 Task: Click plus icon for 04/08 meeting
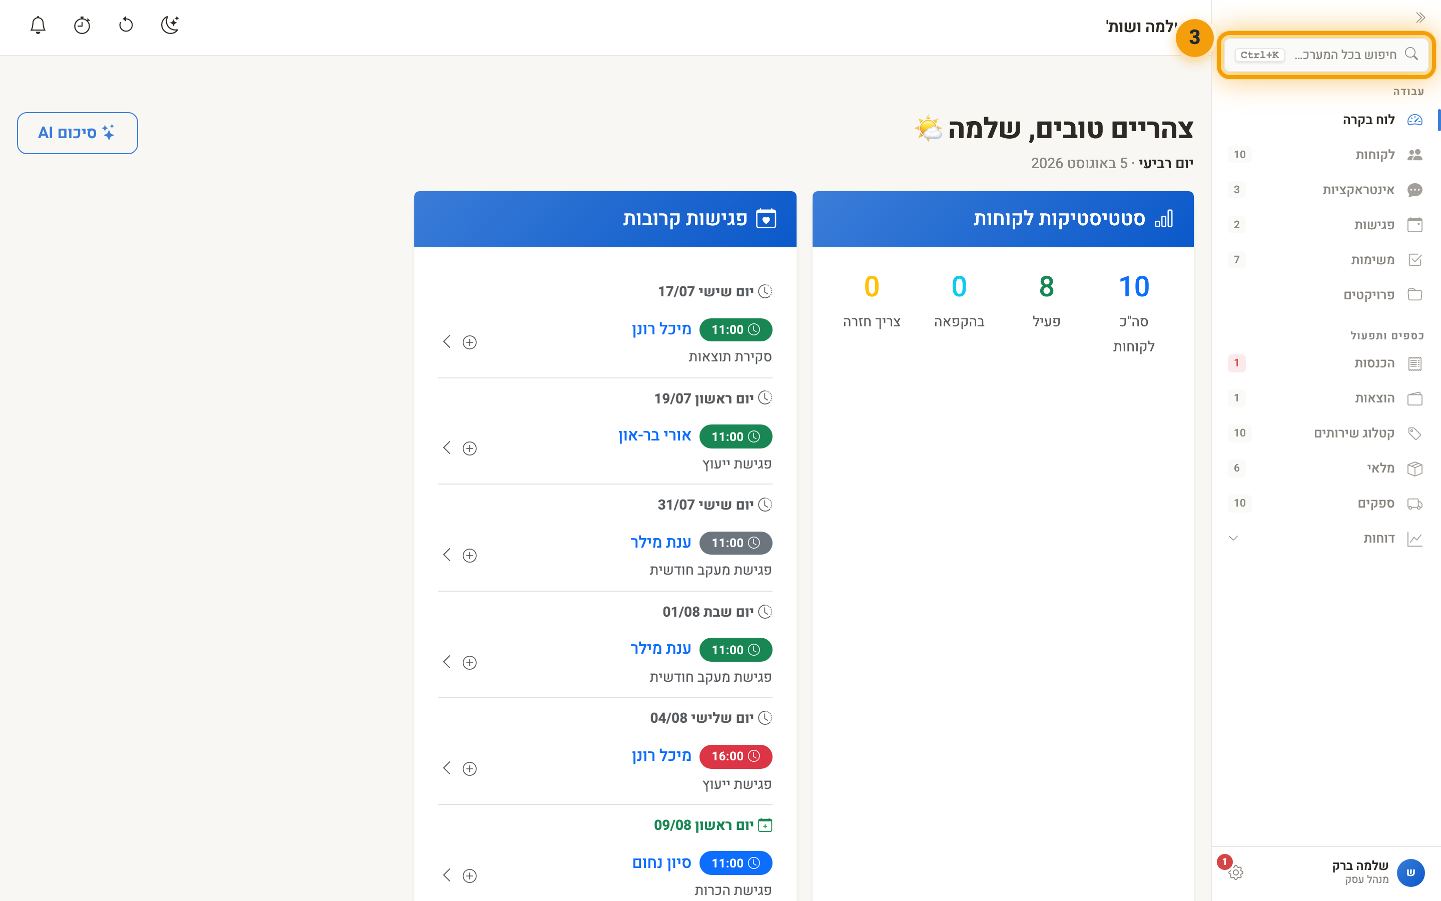470,769
